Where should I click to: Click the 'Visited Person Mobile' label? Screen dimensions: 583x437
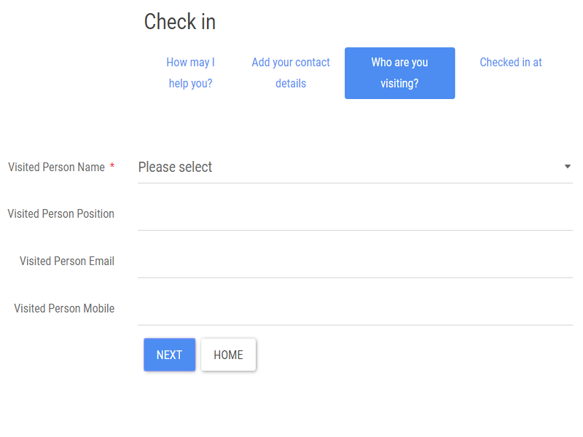coord(64,308)
